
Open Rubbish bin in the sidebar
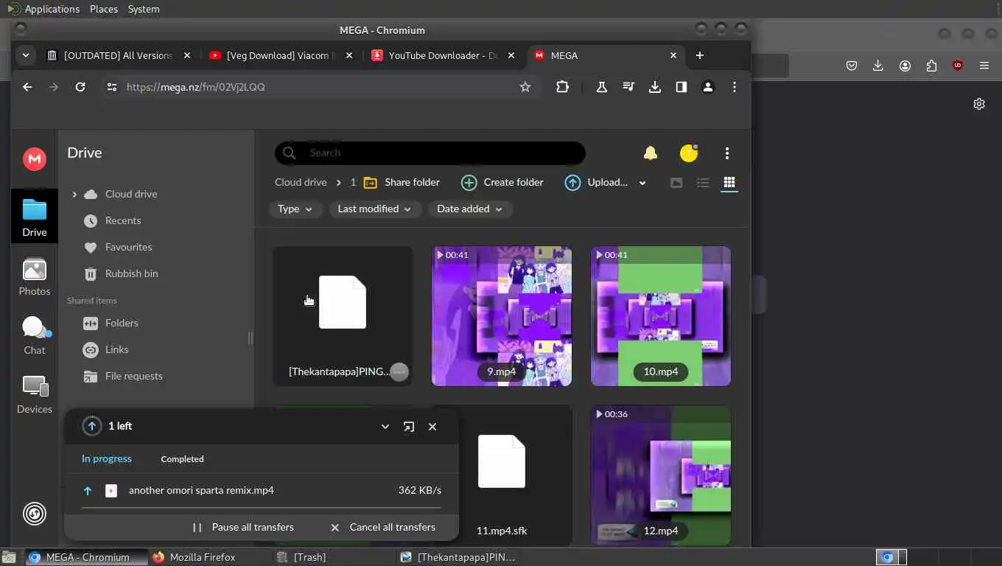[131, 274]
